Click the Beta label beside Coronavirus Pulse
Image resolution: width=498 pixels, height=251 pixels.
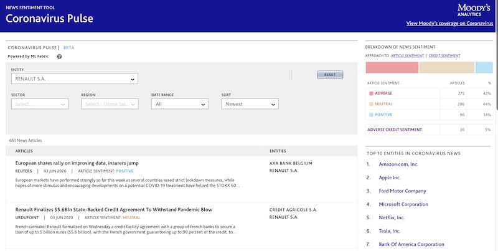tap(68, 47)
